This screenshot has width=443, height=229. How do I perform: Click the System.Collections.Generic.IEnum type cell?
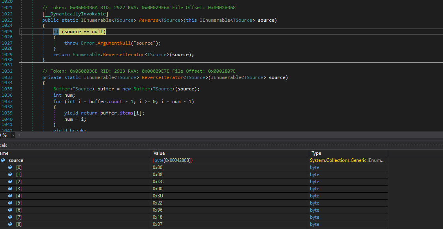[x=347, y=160]
